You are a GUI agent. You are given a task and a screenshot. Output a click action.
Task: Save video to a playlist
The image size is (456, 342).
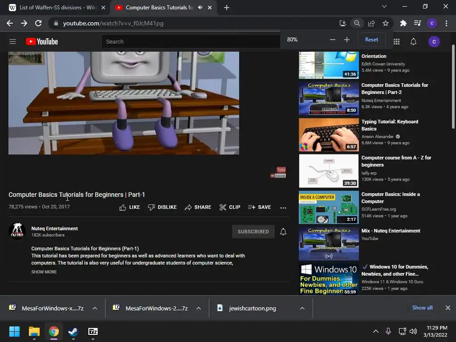260,207
